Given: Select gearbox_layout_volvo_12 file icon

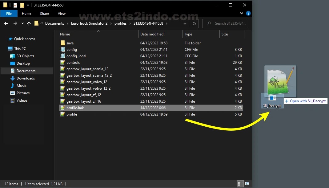Looking at the screenshot, I should 62,82.
